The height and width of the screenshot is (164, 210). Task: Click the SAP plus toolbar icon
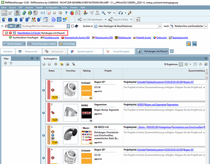pos(65,20)
